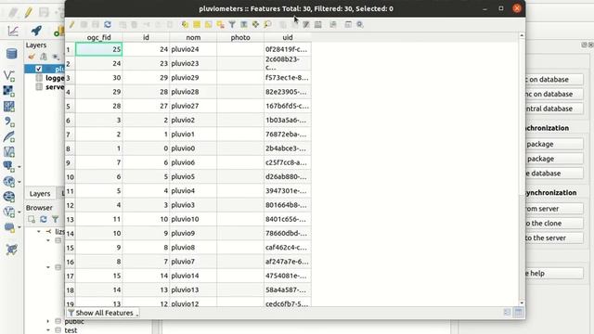Filter features using form icon
This screenshot has width=594, height=334.
232,25
